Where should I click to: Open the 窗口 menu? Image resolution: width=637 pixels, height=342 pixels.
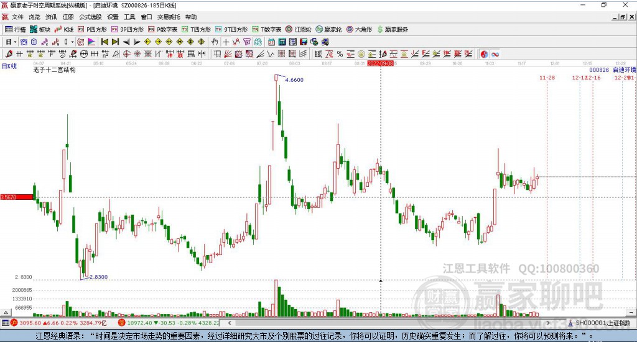pyautogui.click(x=146, y=17)
